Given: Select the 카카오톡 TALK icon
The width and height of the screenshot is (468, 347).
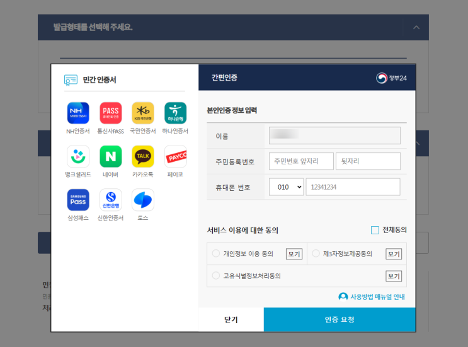Looking at the screenshot, I should coord(143,156).
